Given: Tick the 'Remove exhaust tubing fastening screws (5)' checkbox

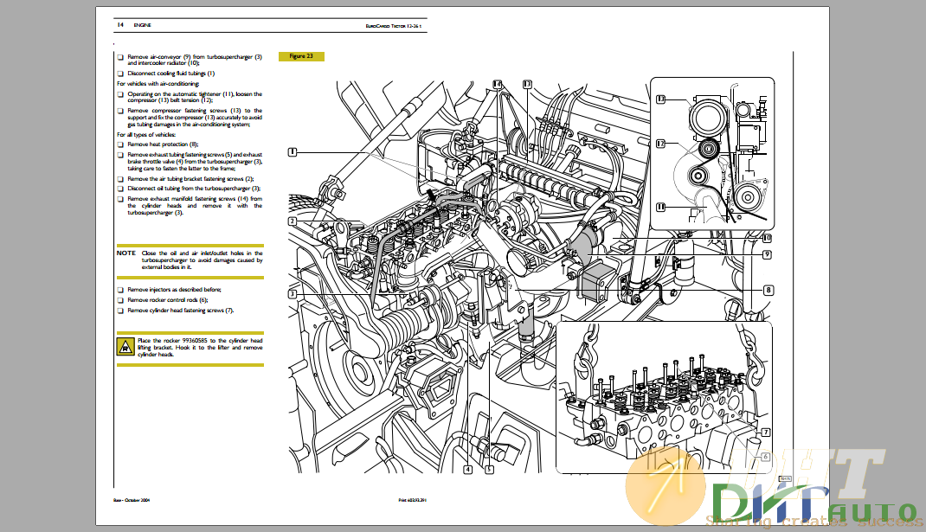Looking at the screenshot, I should [120, 155].
